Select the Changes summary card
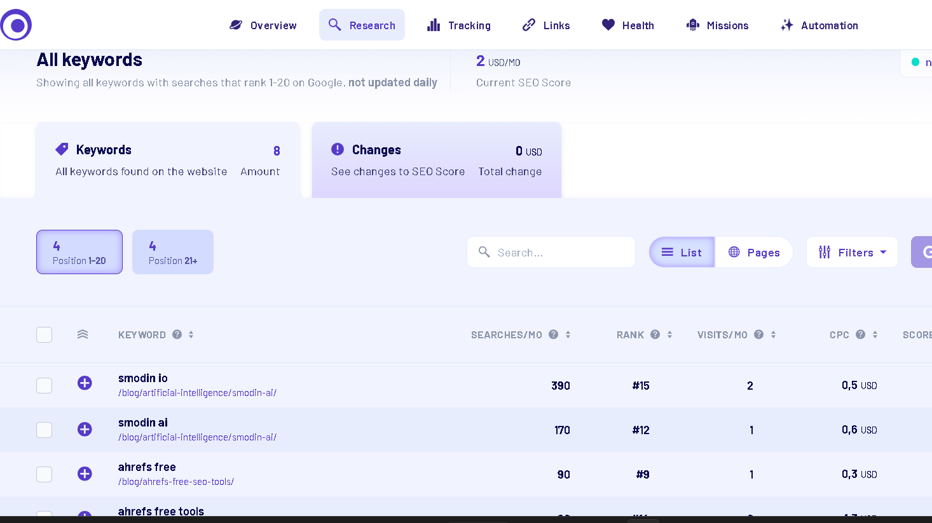Viewport: 932px width, 523px height. coord(437,160)
